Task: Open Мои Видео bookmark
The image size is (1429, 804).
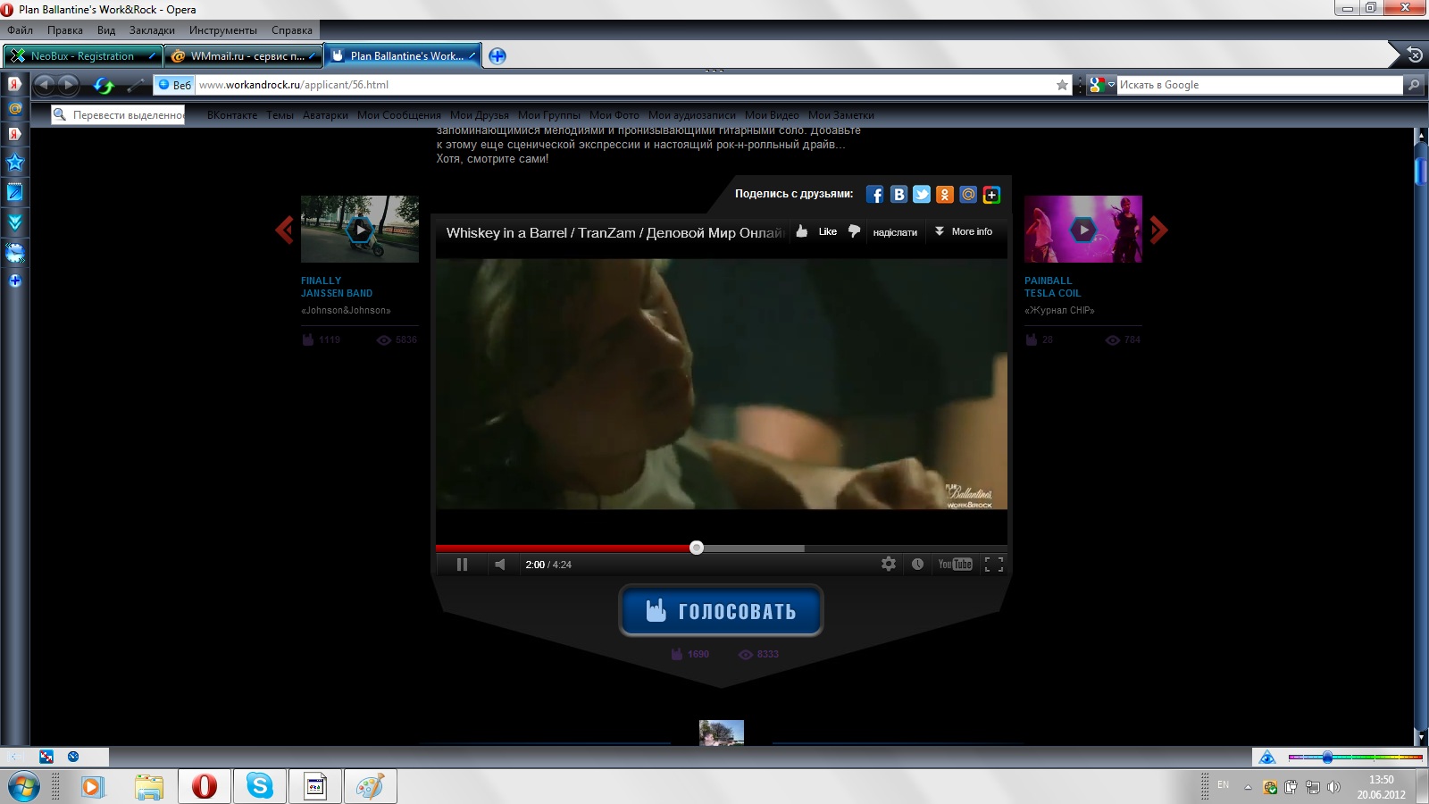Action: pos(772,115)
